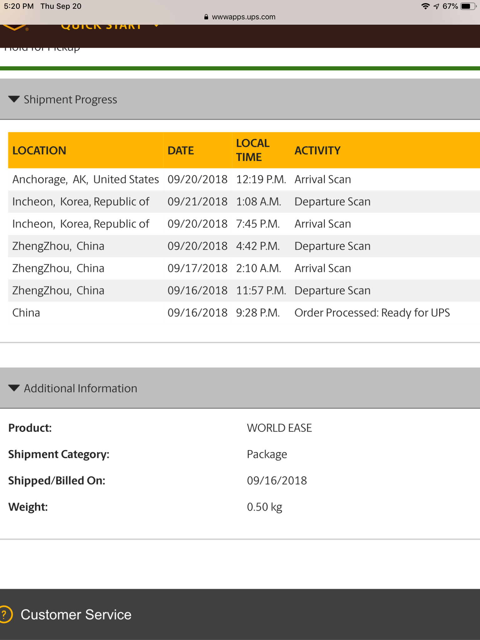The height and width of the screenshot is (640, 480).
Task: Tap the UPS shield logo
Action: [14, 28]
